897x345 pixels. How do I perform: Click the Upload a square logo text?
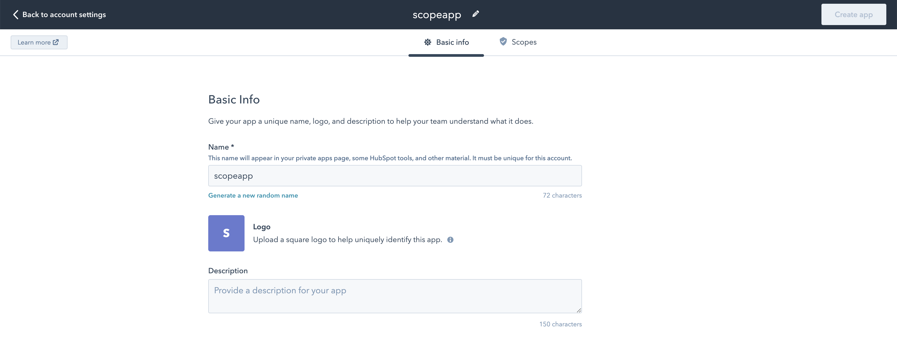pos(348,240)
